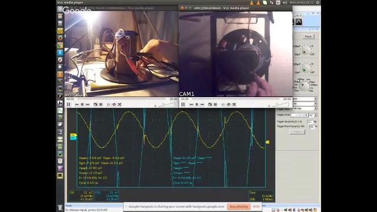
Task: Click the CH2 channel info box
Action: click(x=107, y=196)
